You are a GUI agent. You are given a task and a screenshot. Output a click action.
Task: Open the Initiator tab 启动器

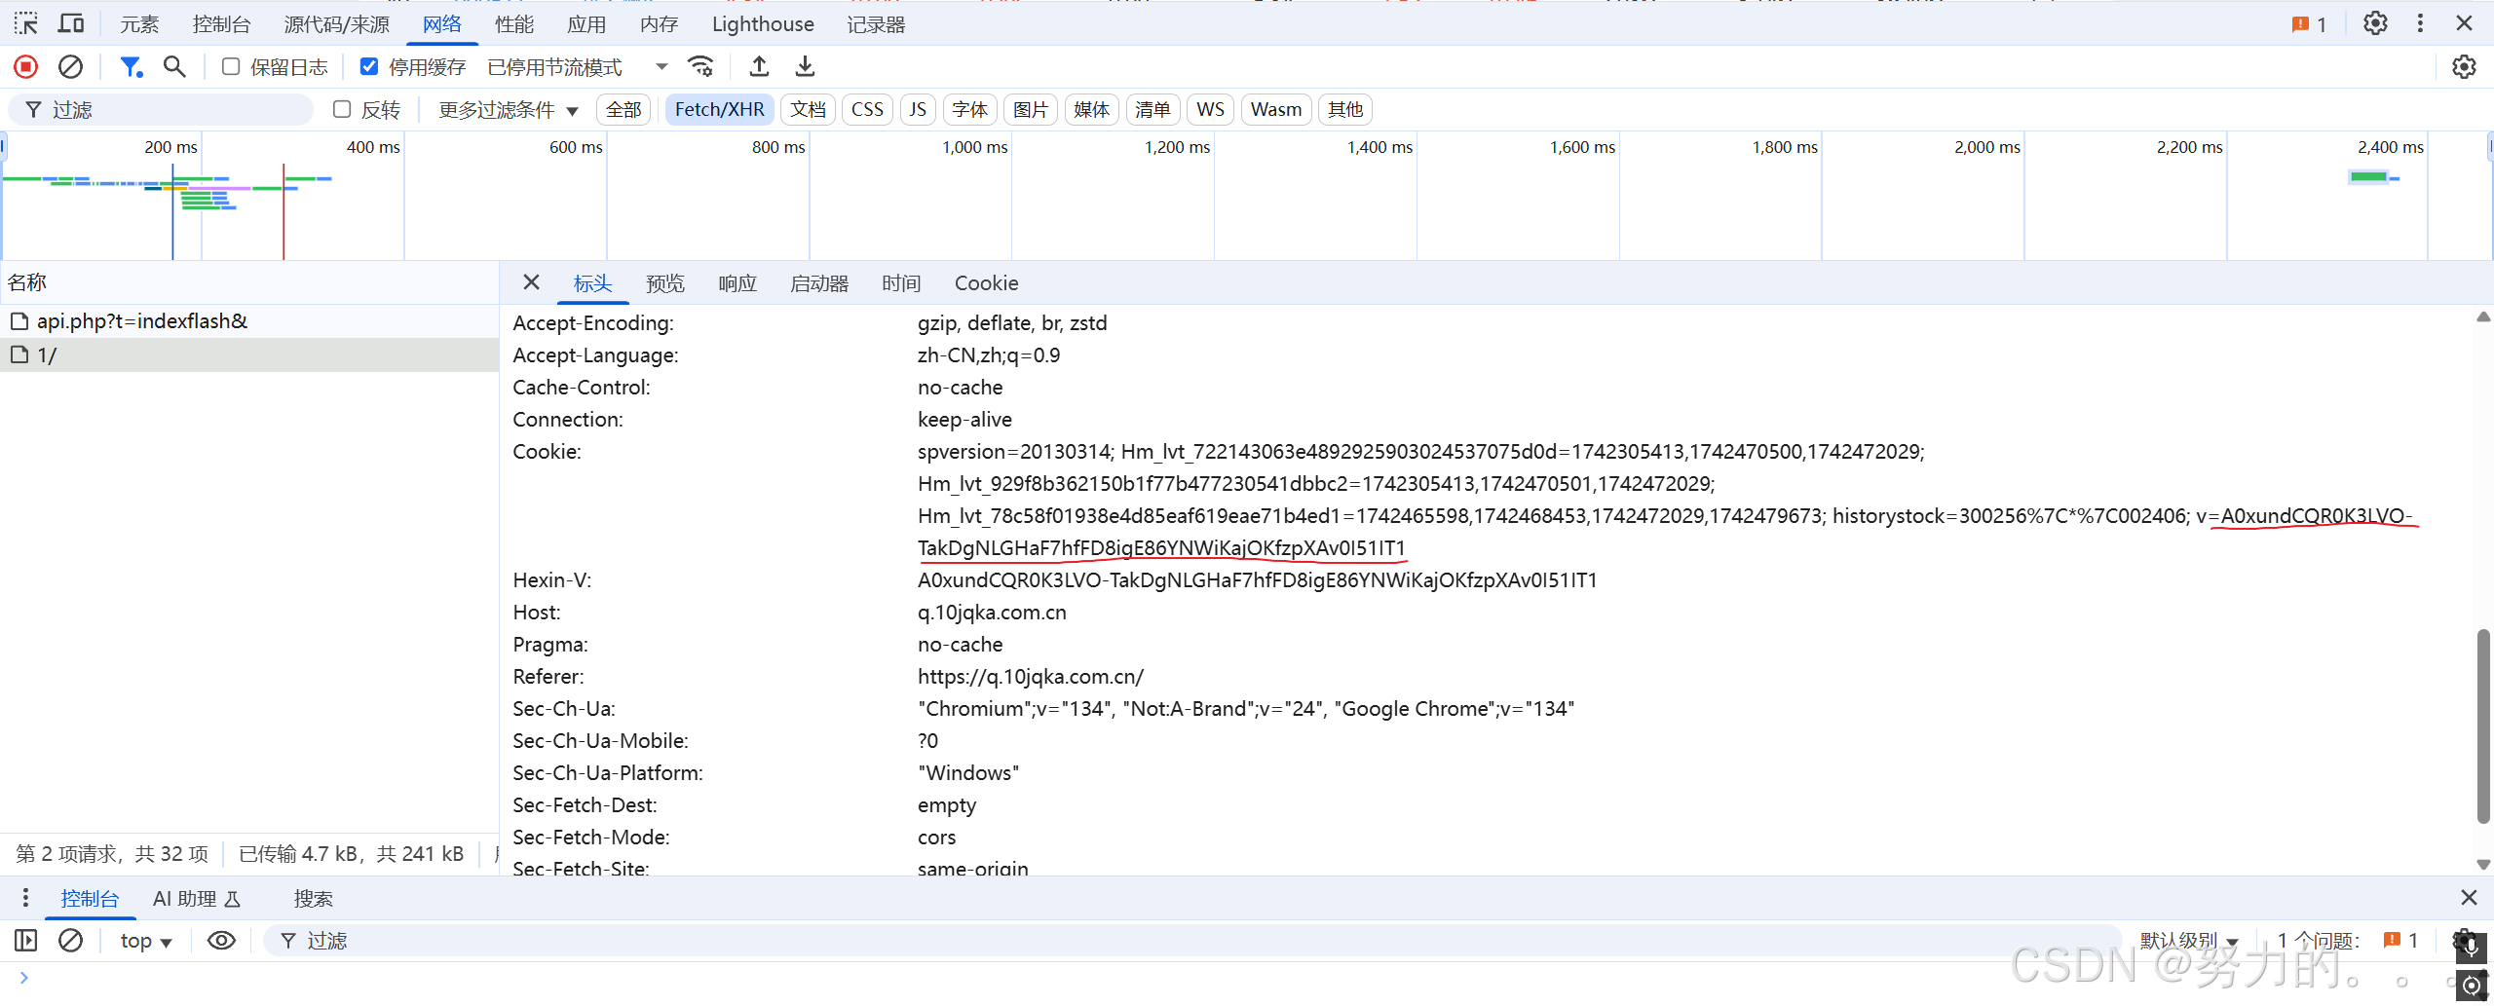pyautogui.click(x=819, y=282)
